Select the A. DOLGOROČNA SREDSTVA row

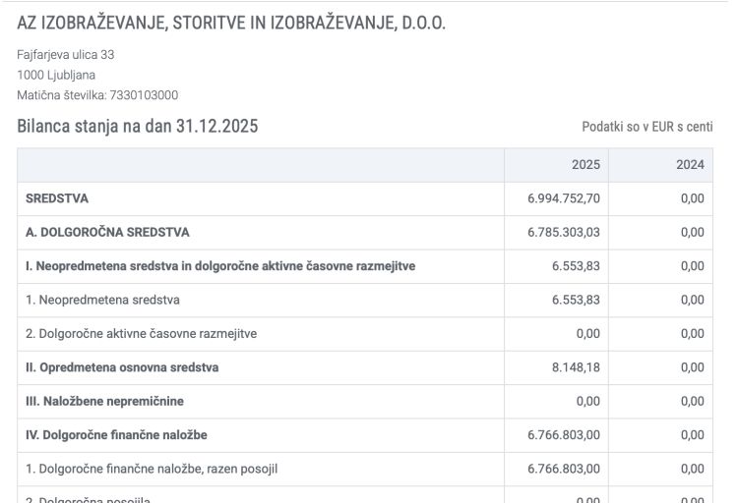pos(365,232)
